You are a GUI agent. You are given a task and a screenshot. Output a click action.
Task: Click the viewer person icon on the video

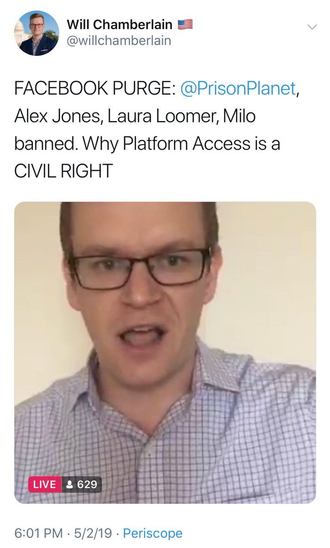click(69, 484)
